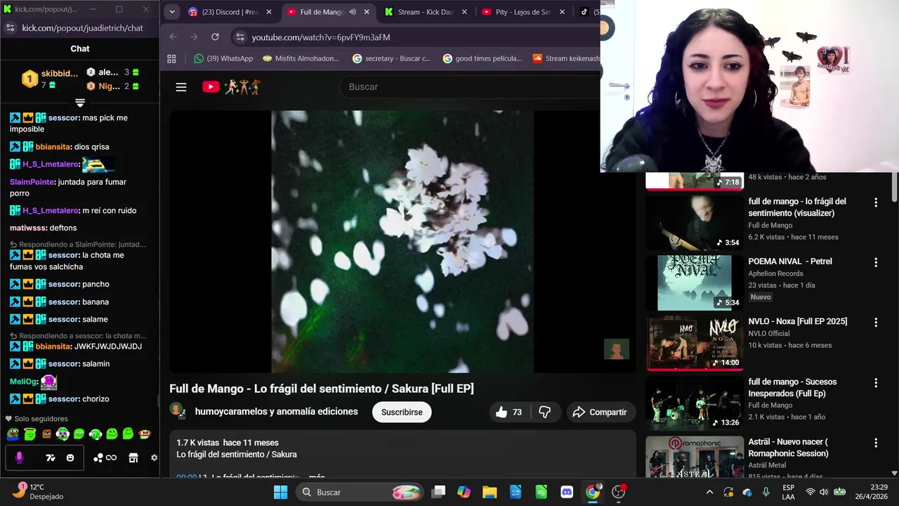This screenshot has height=506, width=899.
Task: Open the site information icon in address bar
Action: pyautogui.click(x=240, y=37)
